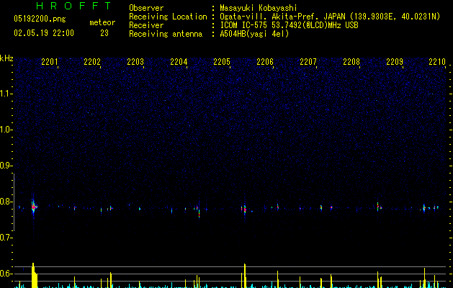Click the 2209 time marker
The width and height of the screenshot is (453, 288).
coord(395,62)
